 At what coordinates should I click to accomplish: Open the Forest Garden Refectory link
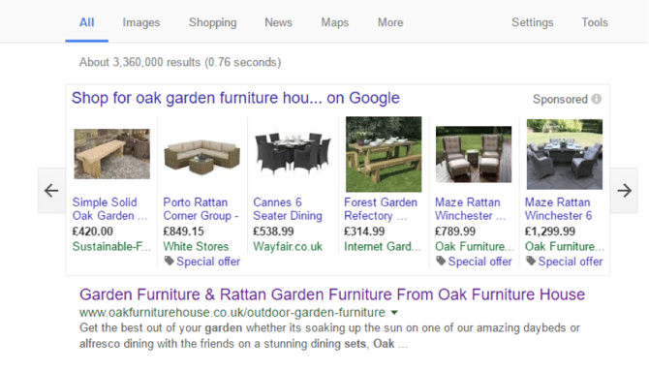click(x=381, y=209)
